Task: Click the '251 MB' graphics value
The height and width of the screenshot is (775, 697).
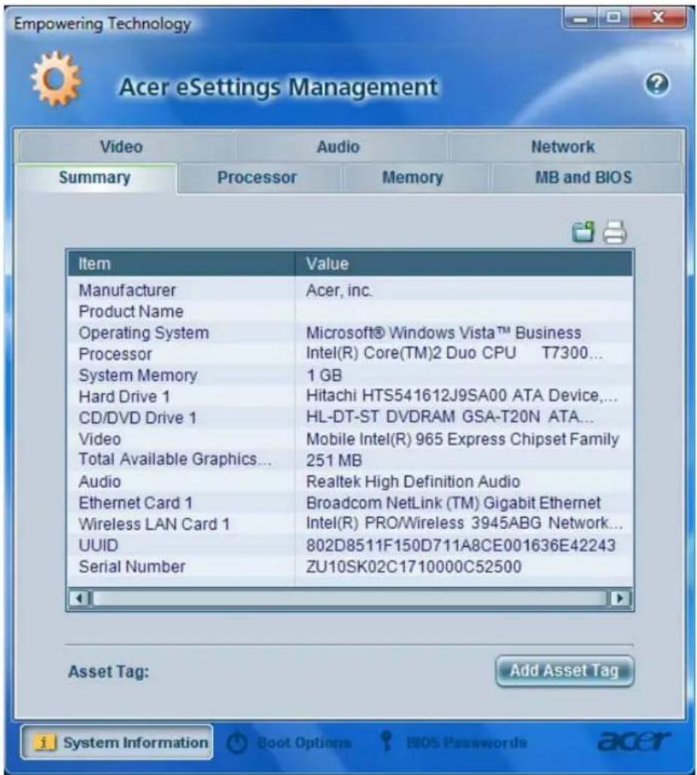Action: click(334, 460)
